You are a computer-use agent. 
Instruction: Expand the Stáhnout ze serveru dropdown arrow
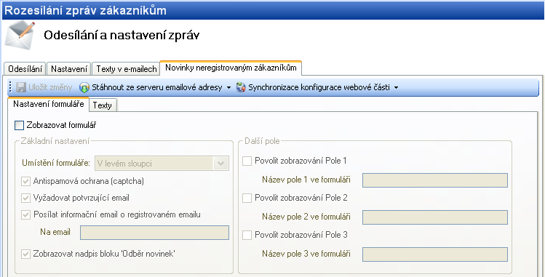coord(228,88)
